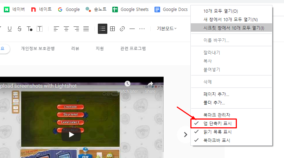Align text left

[x=56, y=29]
